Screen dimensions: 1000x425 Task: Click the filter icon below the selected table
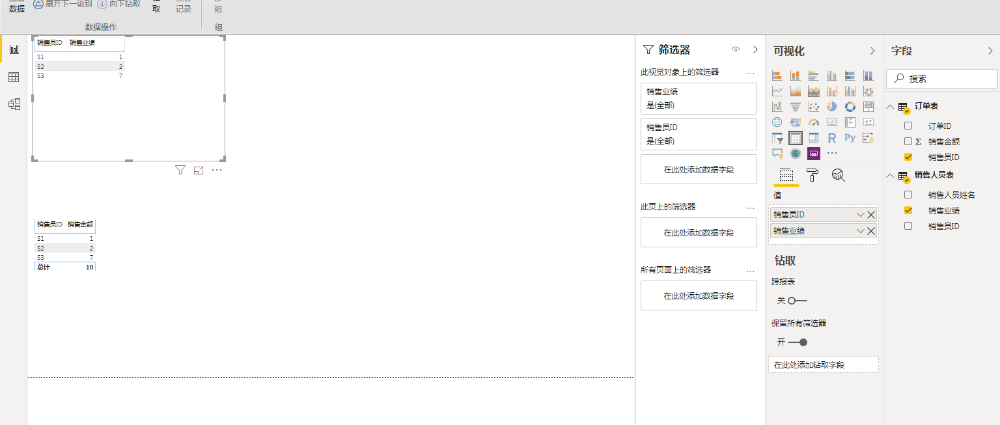(180, 170)
